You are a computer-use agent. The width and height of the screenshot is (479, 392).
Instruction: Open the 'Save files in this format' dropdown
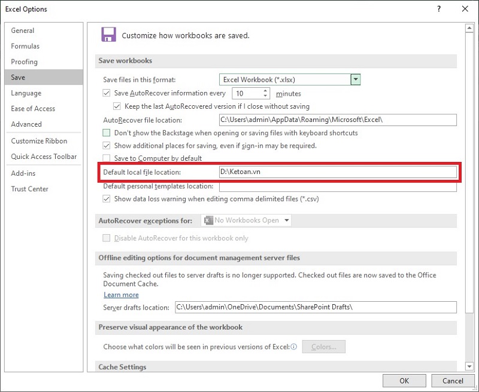(x=355, y=79)
